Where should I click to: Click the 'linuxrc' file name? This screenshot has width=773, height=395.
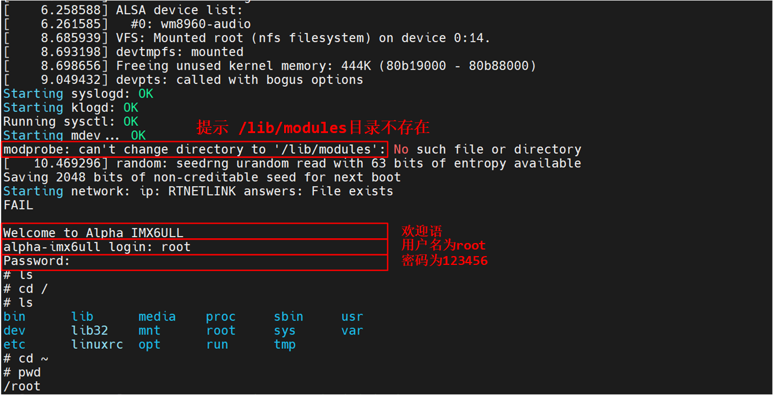97,344
